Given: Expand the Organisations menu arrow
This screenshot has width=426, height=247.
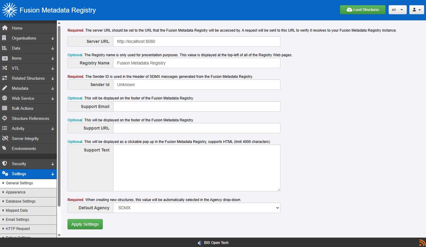Looking at the screenshot, I should pos(53,38).
